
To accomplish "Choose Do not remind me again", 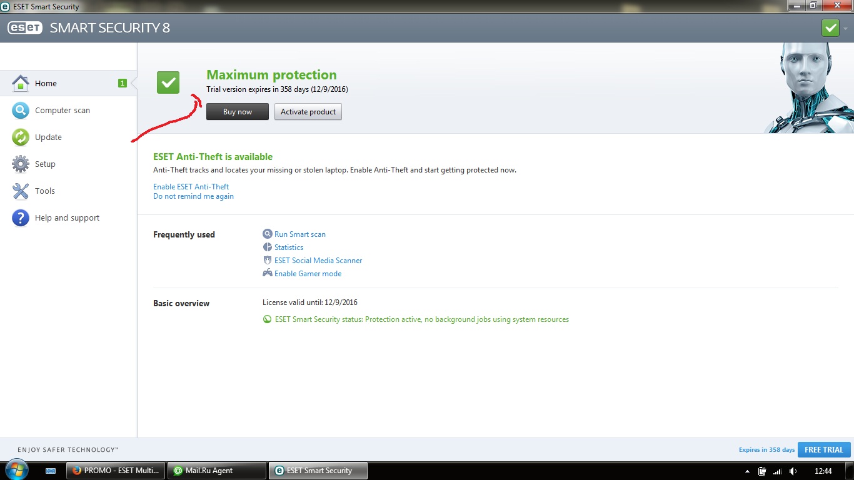I will (x=194, y=196).
